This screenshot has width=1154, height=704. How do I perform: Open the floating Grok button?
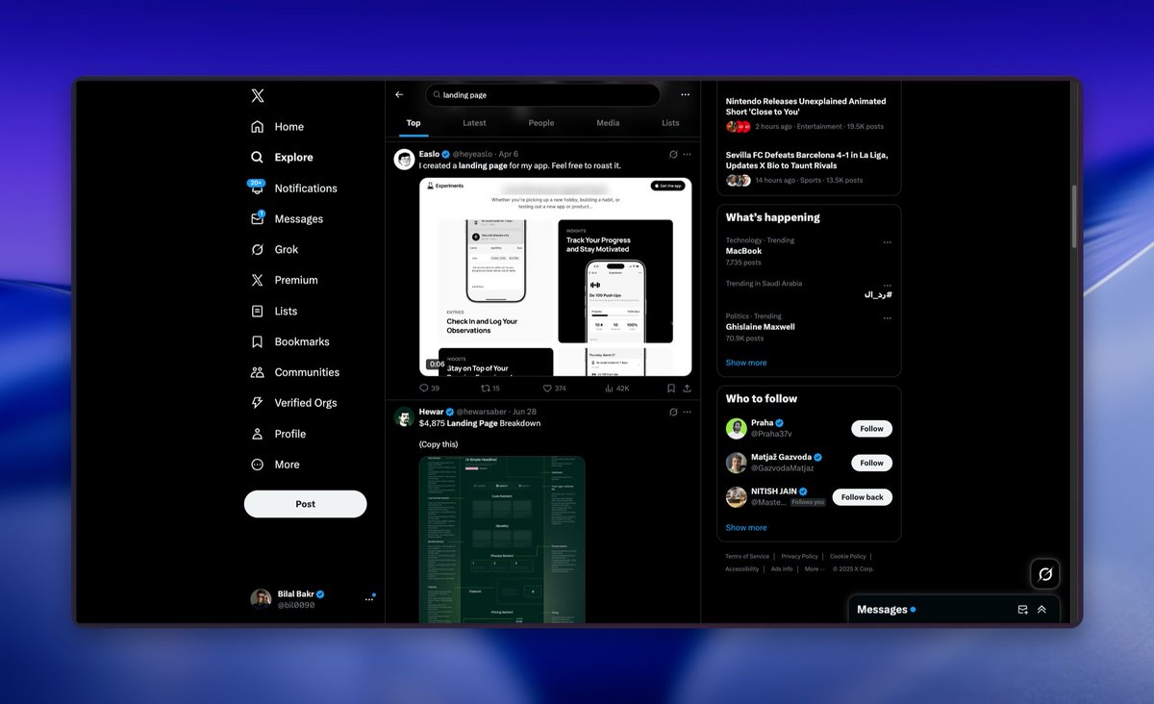pos(1044,574)
